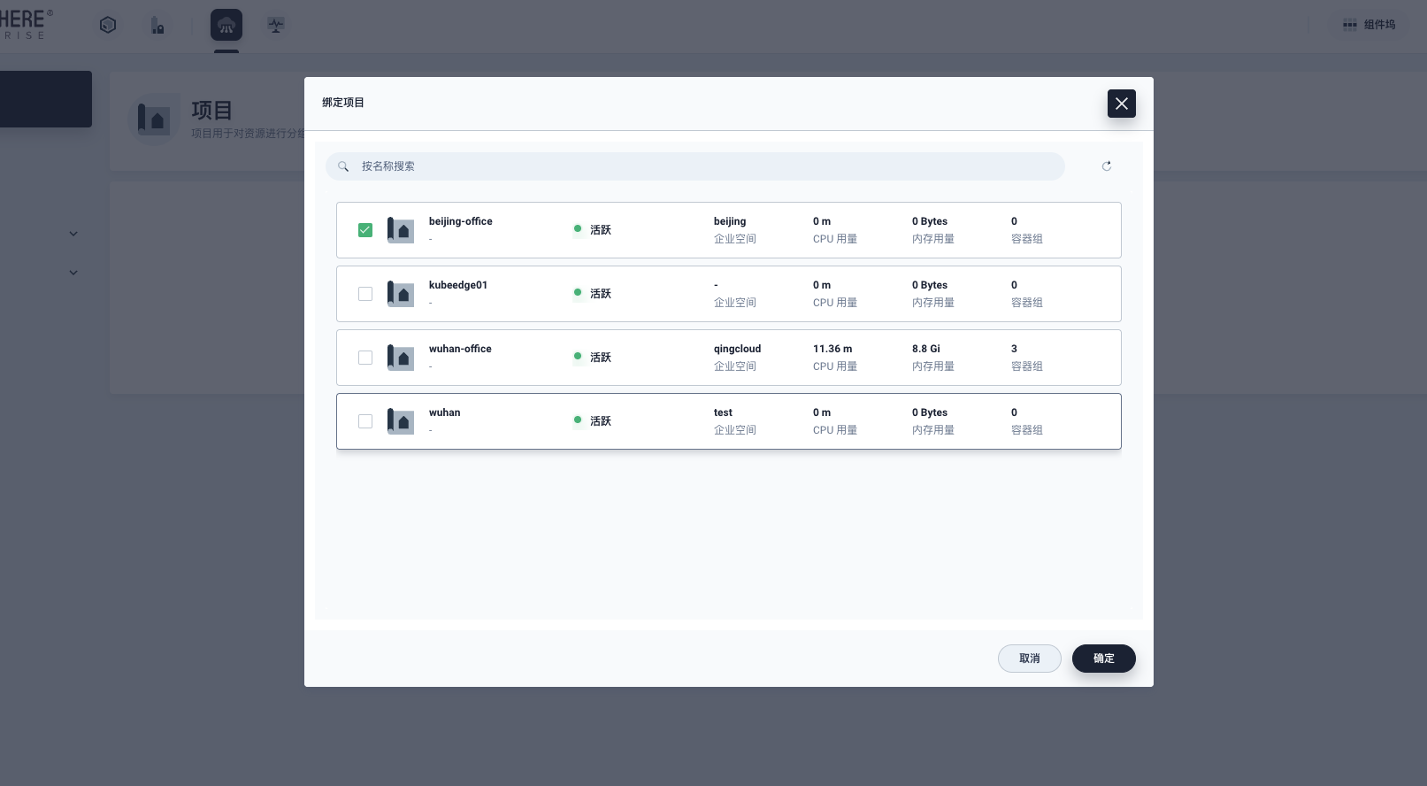Viewport: 1427px width, 786px height.
Task: Expand the lower sidebar chevron
Action: (x=73, y=273)
